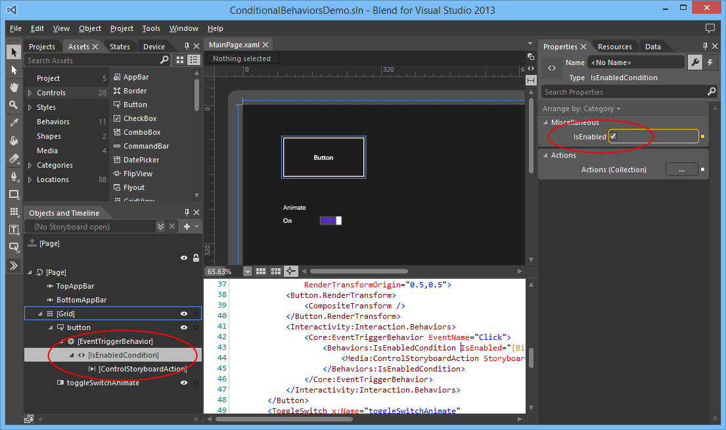Select the Paint Bucket tool
Screen dimensions: 726x430
pos(14,141)
